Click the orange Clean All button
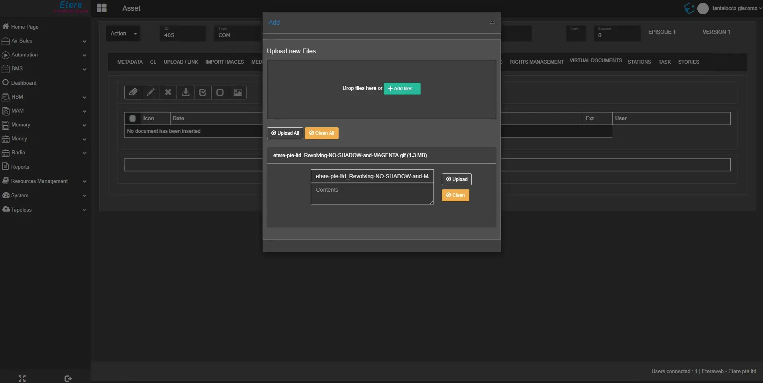The height and width of the screenshot is (383, 763). [322, 133]
